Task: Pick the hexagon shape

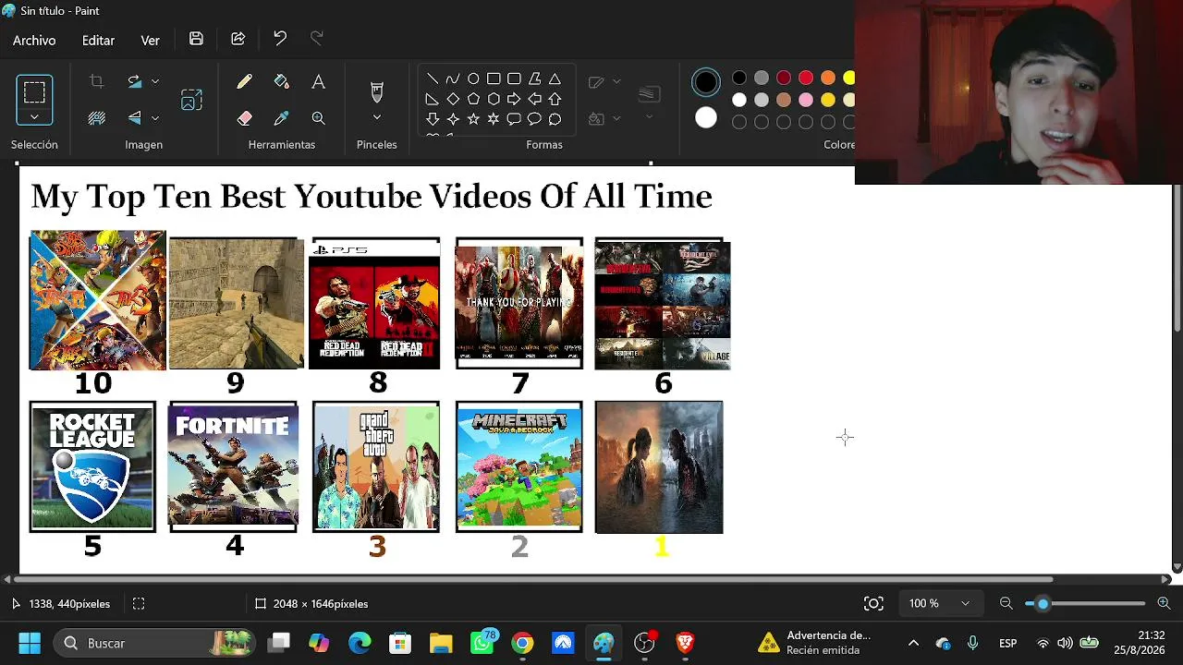Action: 494,99
